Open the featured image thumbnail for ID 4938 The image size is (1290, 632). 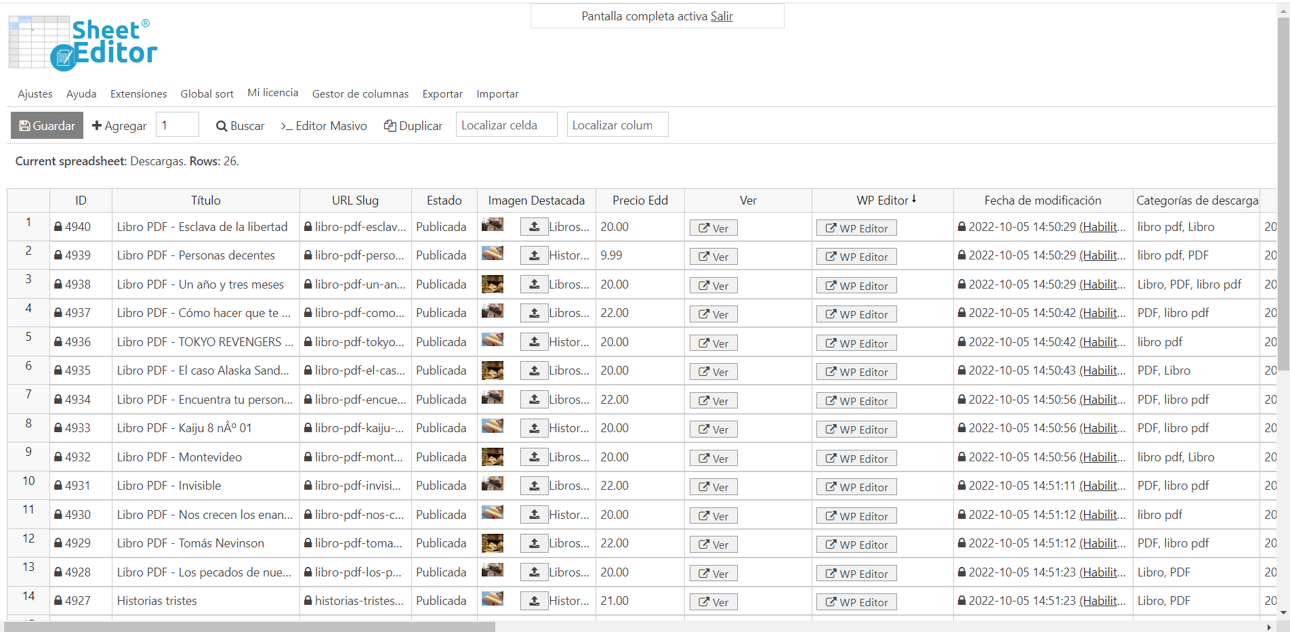pos(493,284)
